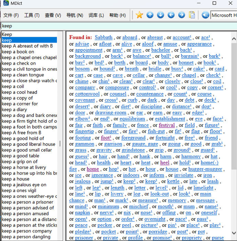The image size is (237, 241).
Task: Select keep a diary entry
Action: click(x=14, y=110)
